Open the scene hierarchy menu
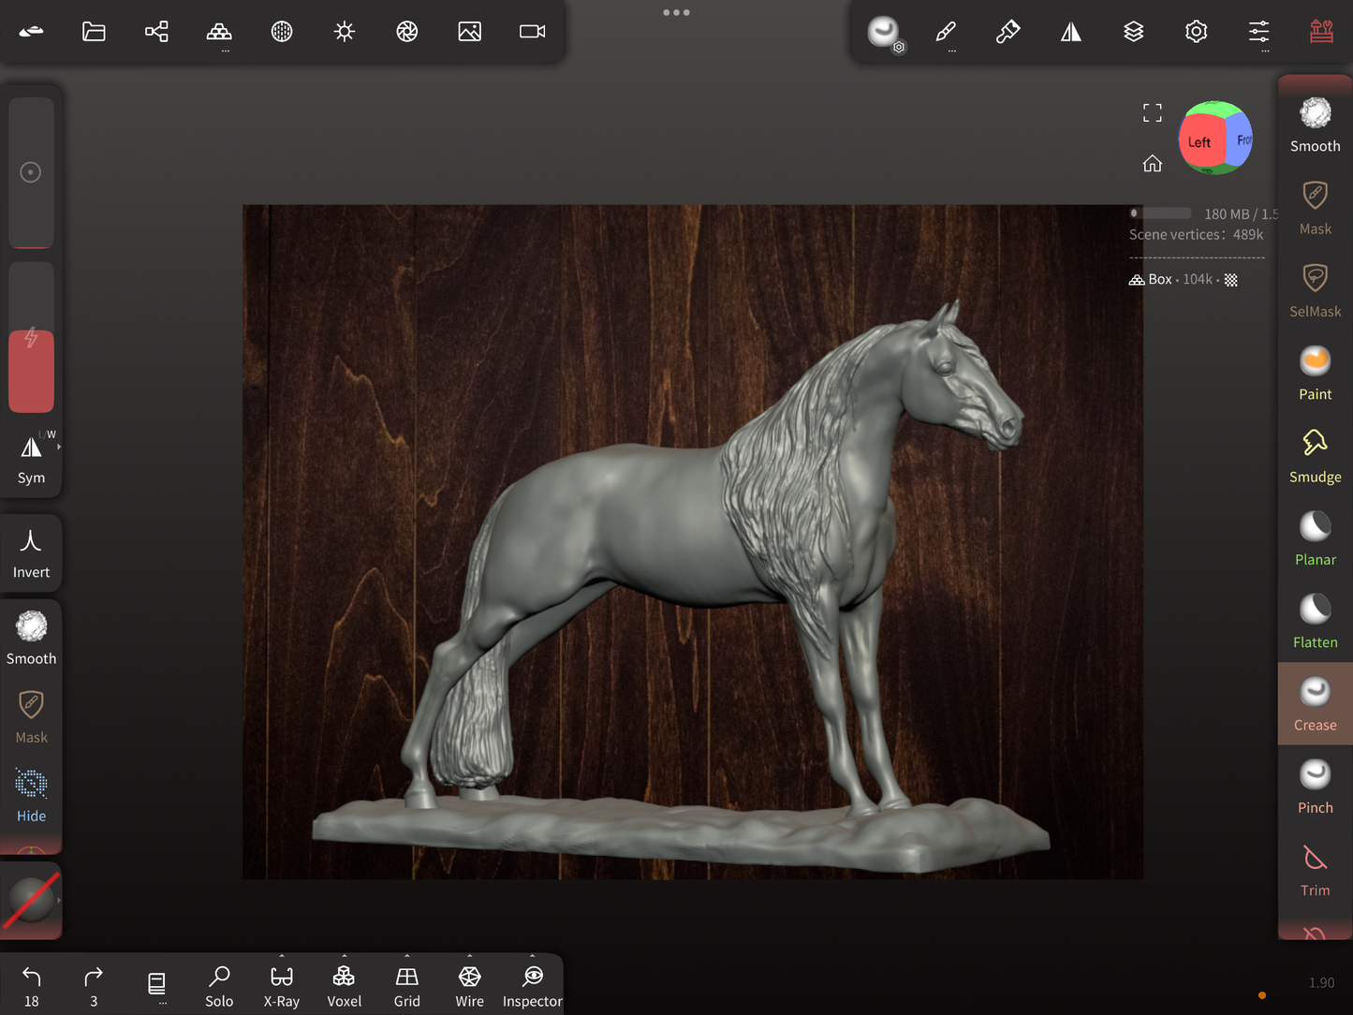This screenshot has height=1015, width=1353. click(x=156, y=32)
